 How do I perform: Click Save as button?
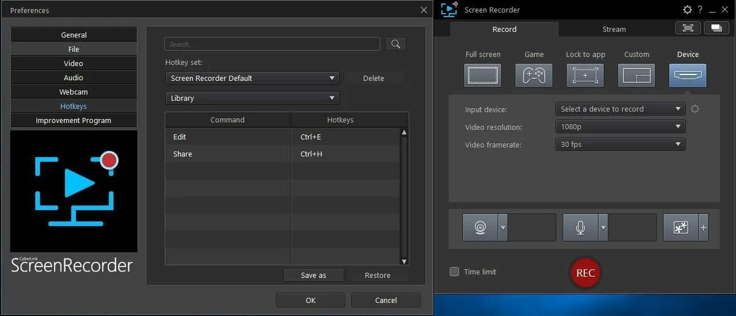click(x=314, y=275)
